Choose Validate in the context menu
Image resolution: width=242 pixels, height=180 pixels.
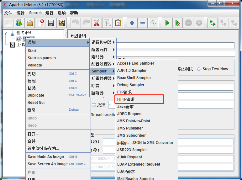[x=58, y=65]
